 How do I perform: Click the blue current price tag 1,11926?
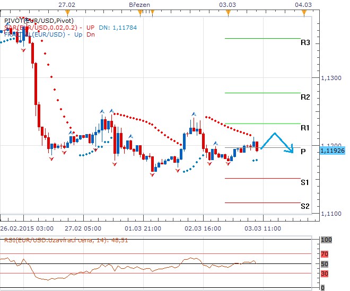pyautogui.click(x=332, y=151)
